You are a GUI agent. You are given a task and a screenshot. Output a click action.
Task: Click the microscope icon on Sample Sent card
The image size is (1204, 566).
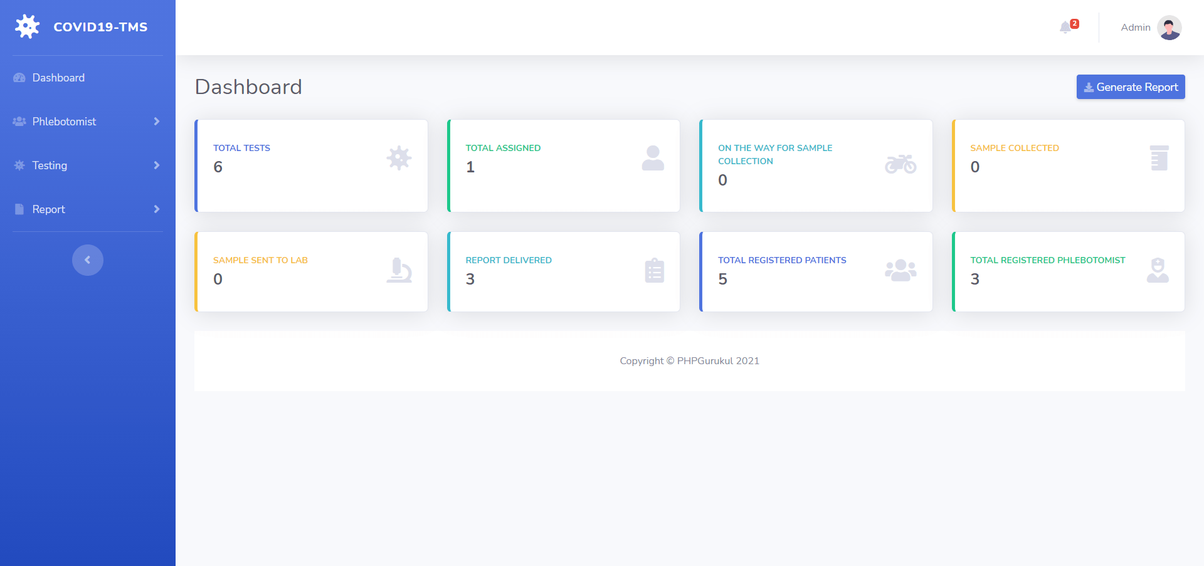pos(399,270)
